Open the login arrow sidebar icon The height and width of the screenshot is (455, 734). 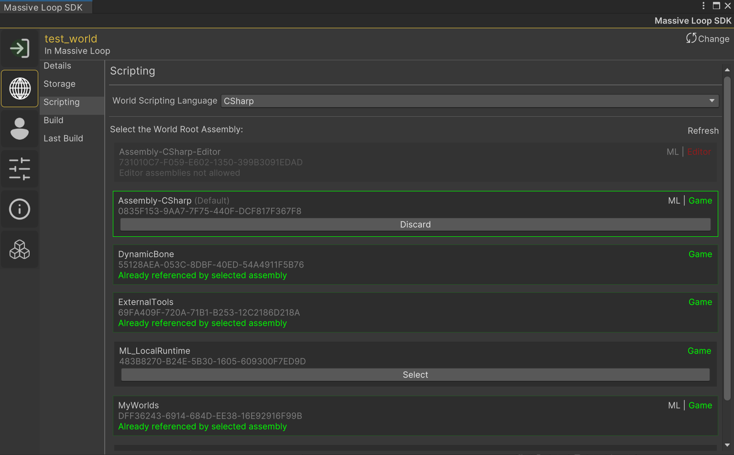click(20, 48)
